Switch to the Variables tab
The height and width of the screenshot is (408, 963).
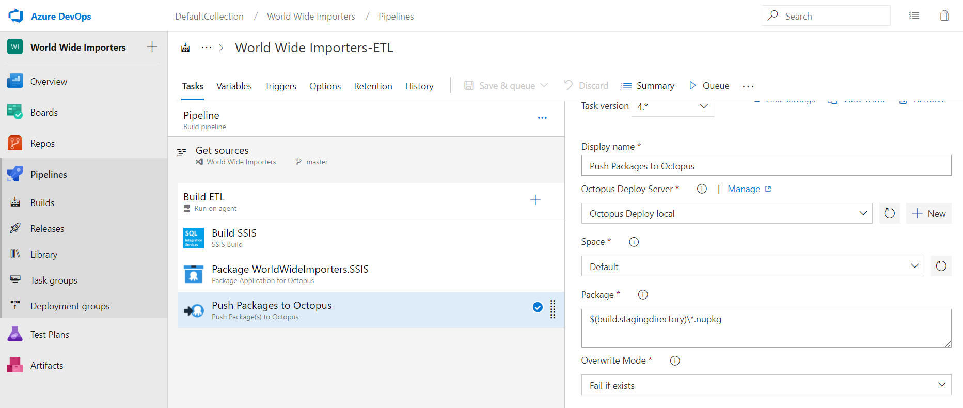click(234, 86)
